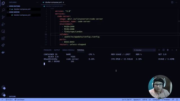The height and width of the screenshot is (101, 180).
Task: Click the Explorer more actions ellipsis
Action: (37, 2)
